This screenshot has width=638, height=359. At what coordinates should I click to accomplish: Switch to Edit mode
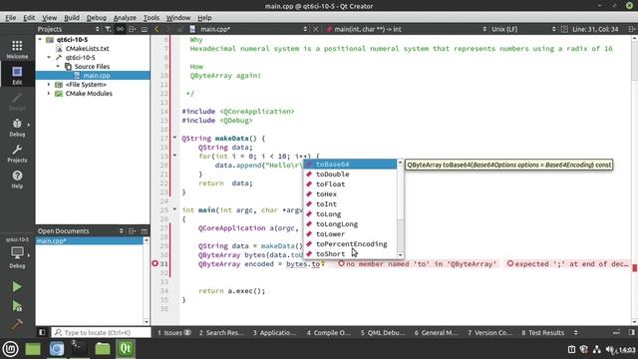point(17,76)
